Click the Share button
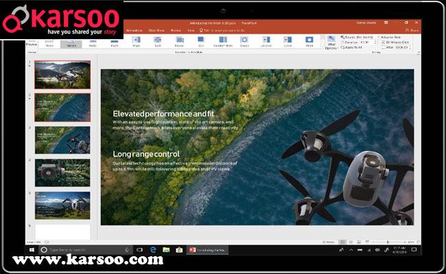The height and width of the screenshot is (274, 446). click(x=412, y=30)
